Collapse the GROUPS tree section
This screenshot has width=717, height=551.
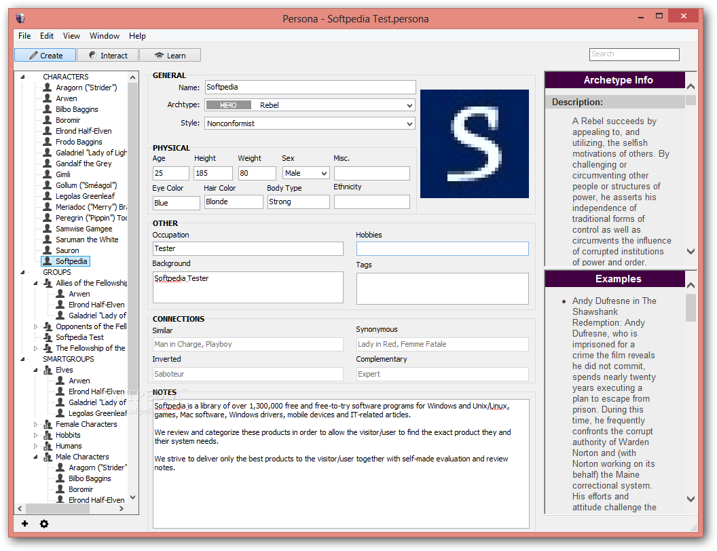tap(22, 272)
